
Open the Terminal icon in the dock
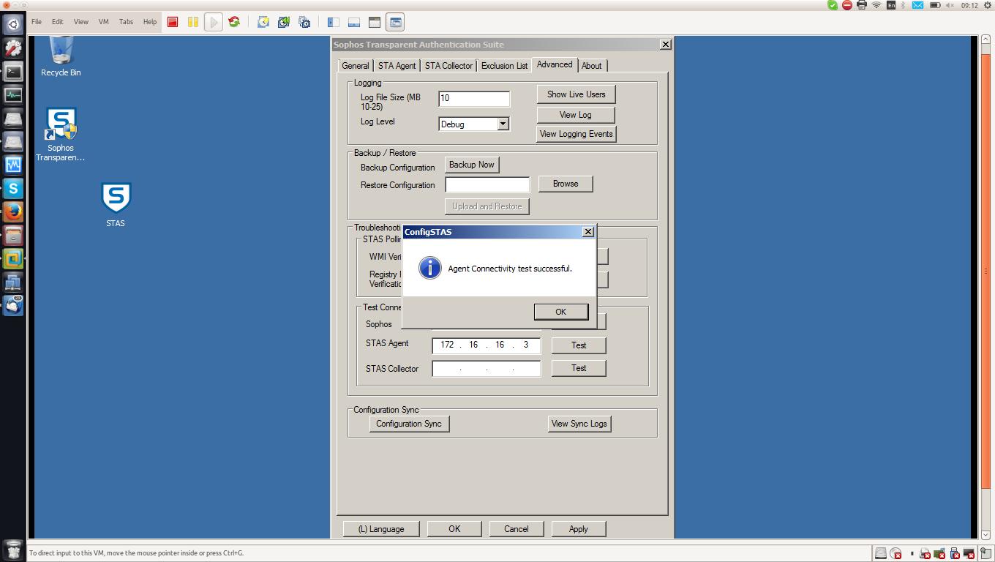(13, 71)
